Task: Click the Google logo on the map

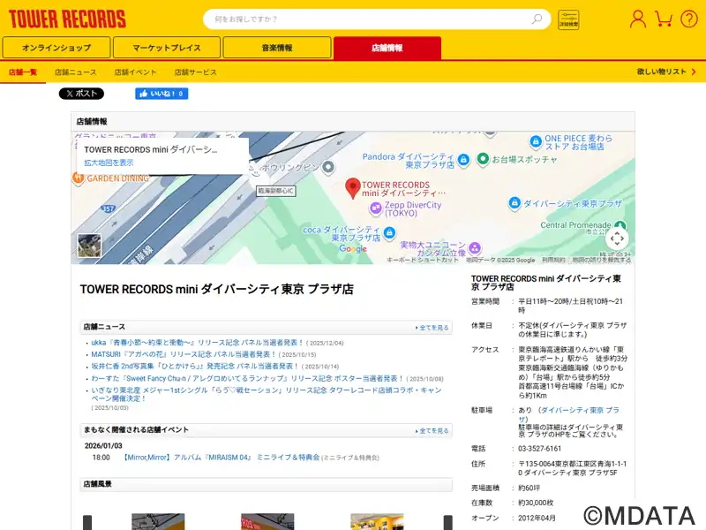Action: [x=353, y=249]
